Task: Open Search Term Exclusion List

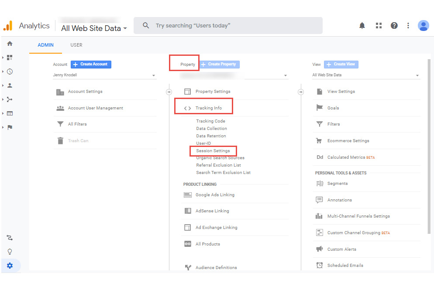Action: 224,173
